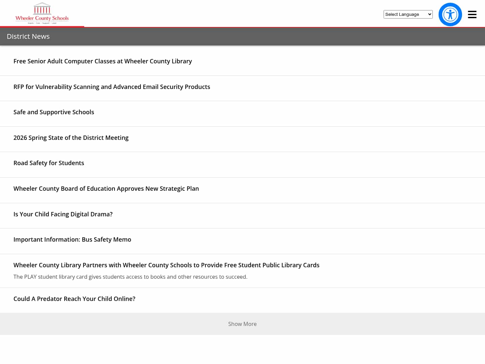The height and width of the screenshot is (364, 485).
Task: Click the PLAY student library card description
Action: [130, 277]
